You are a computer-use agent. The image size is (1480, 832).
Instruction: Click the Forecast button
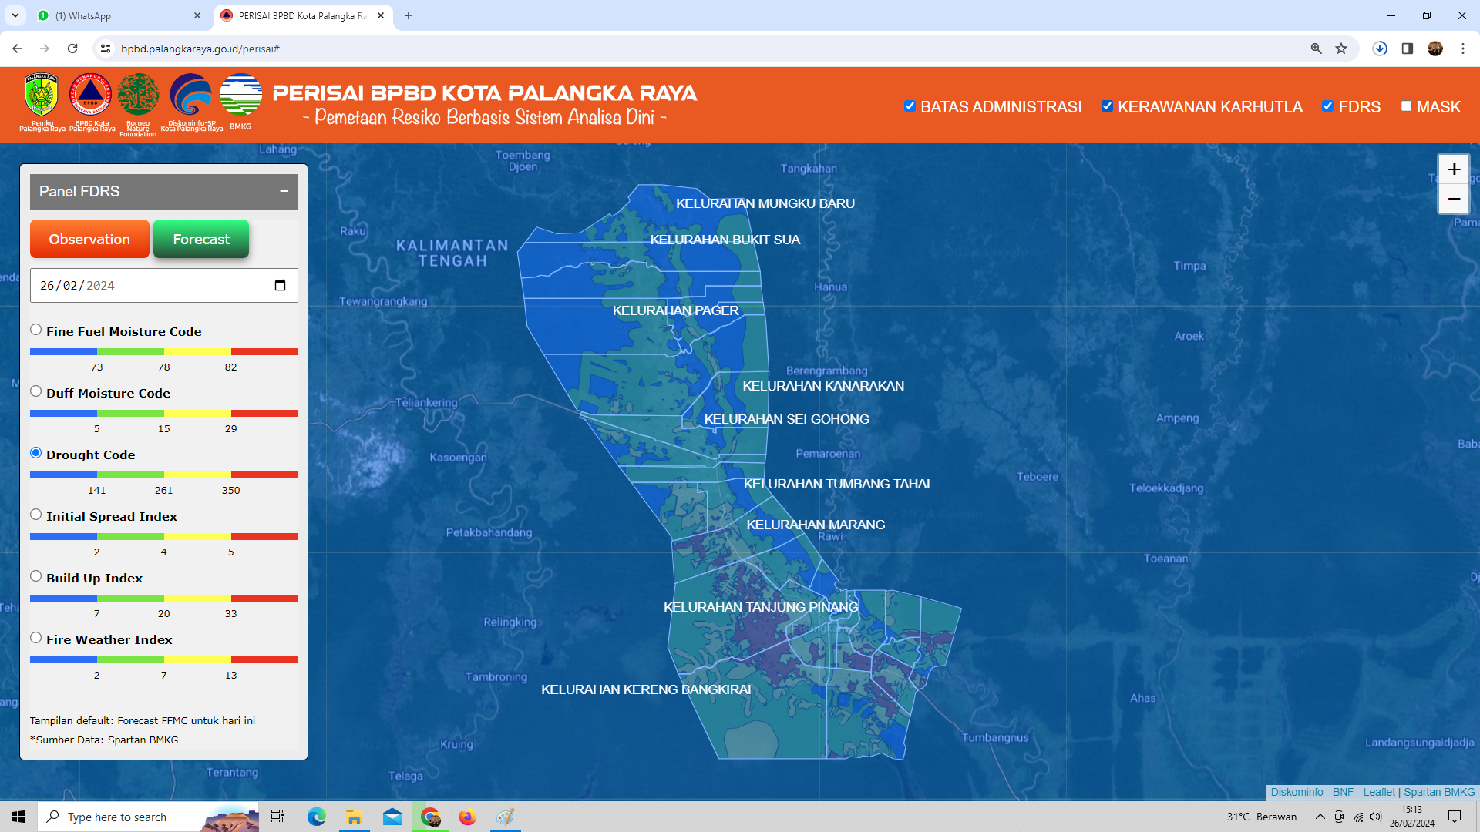click(x=201, y=239)
